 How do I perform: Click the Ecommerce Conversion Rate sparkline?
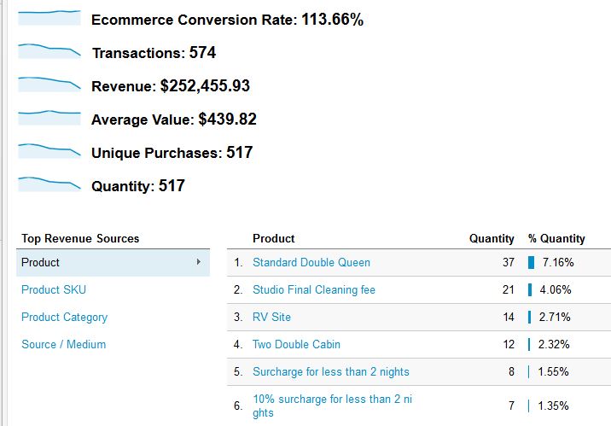(x=49, y=18)
